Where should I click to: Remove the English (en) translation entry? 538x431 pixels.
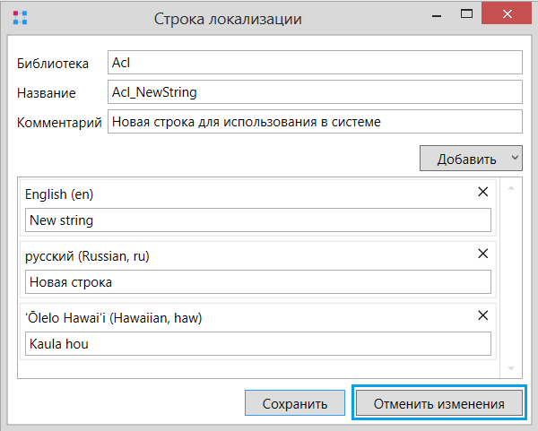coord(482,192)
